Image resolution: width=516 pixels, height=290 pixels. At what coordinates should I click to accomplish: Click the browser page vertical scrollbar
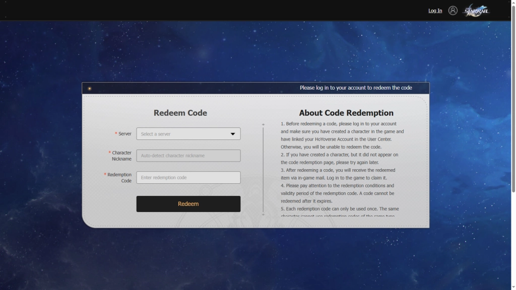click(513, 99)
